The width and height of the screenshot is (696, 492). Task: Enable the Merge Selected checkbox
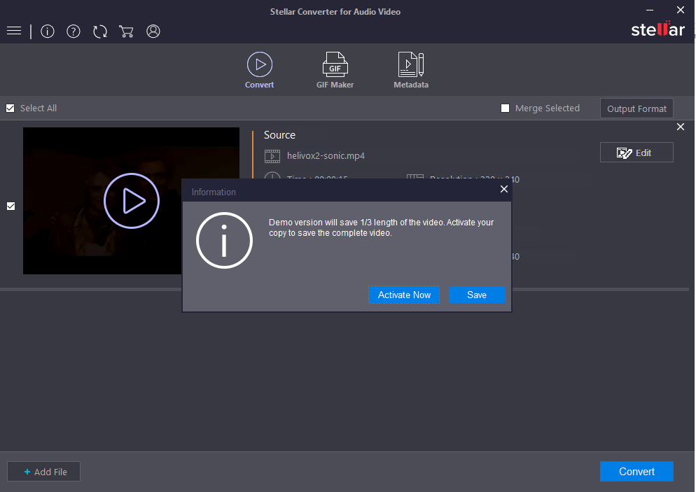[505, 108]
